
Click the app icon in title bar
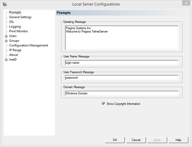coord(5,4)
